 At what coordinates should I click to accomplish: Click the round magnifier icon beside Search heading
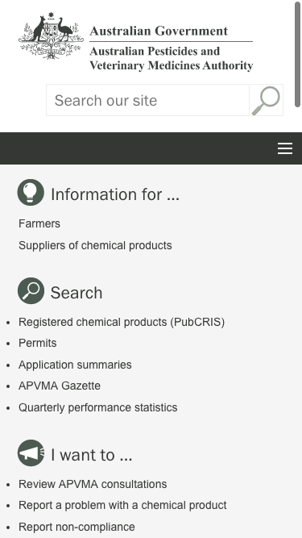coord(31,291)
